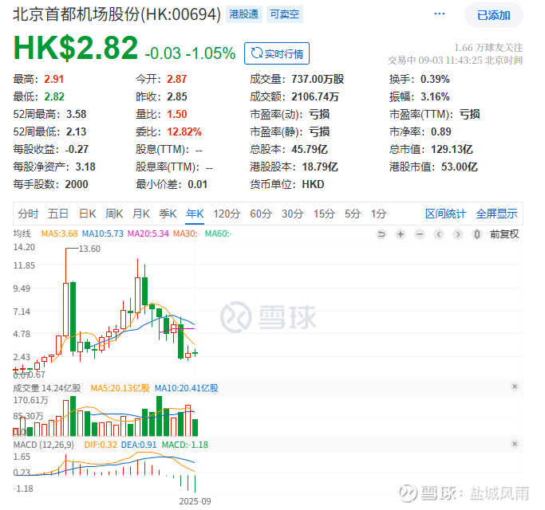Open the 前复权 adjustment dropdown

tap(504, 234)
